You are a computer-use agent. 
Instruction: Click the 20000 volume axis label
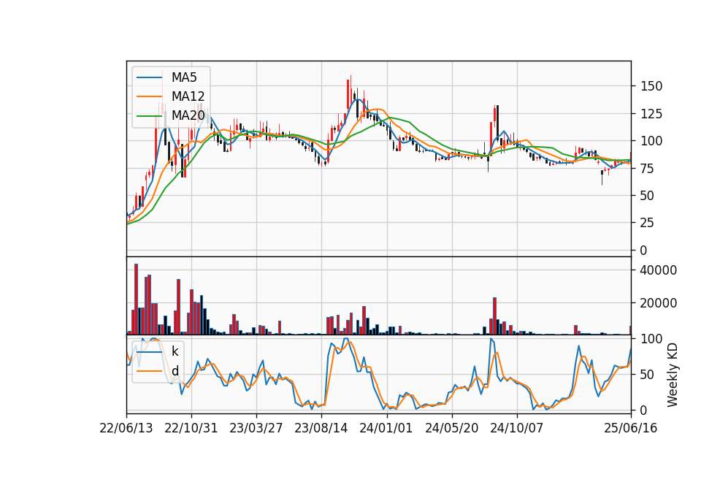(x=659, y=303)
